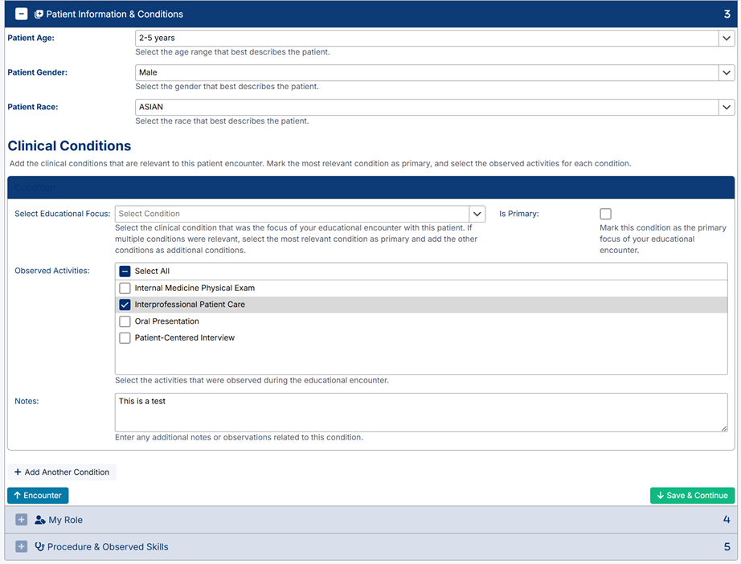The width and height of the screenshot is (741, 564).
Task: Enable the Oral Presentation checkbox
Action: (125, 321)
